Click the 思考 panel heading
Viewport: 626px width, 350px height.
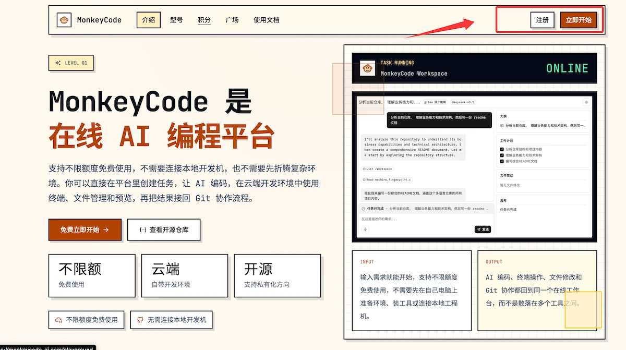(503, 200)
